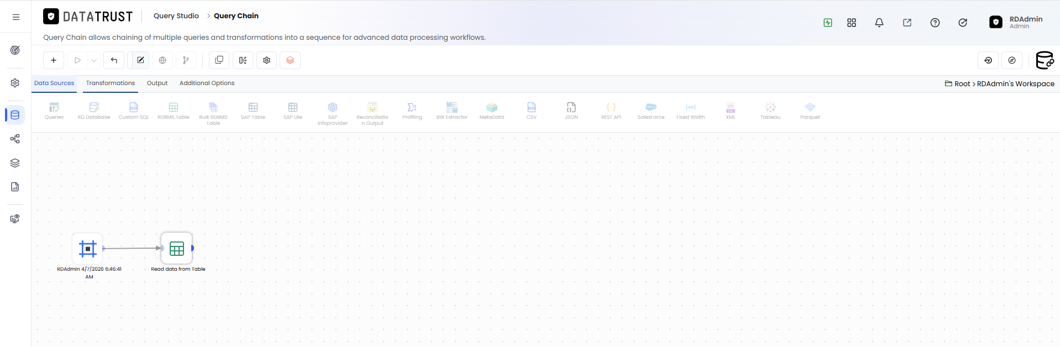Click RDAdmin's Workspace breadcrumb
Viewport: 1060px width, 347px height.
click(1016, 84)
